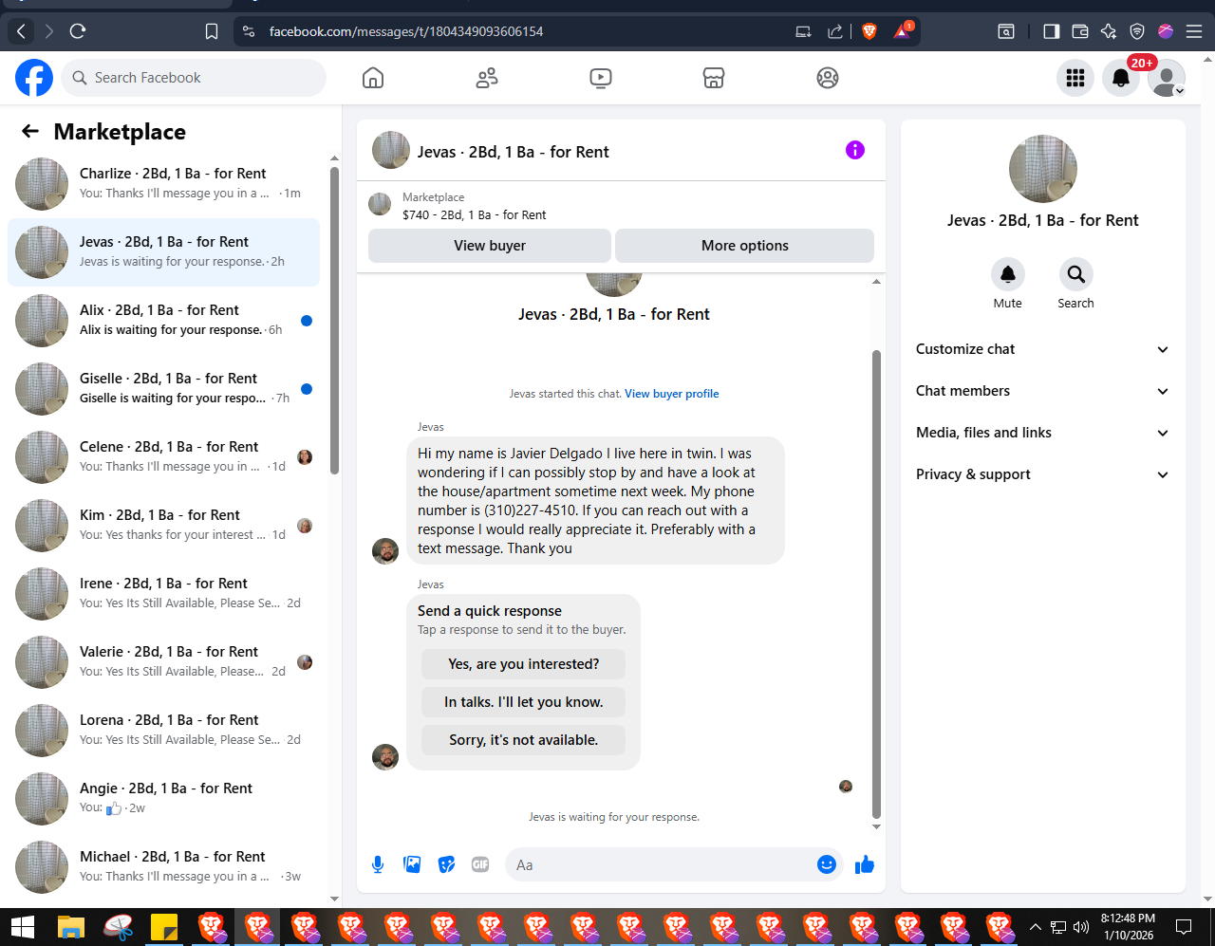
Task: Open File Explorer from the taskbar
Action: [x=71, y=927]
